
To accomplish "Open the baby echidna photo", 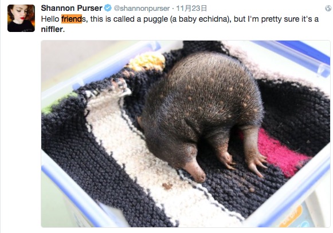I will click(186, 134).
